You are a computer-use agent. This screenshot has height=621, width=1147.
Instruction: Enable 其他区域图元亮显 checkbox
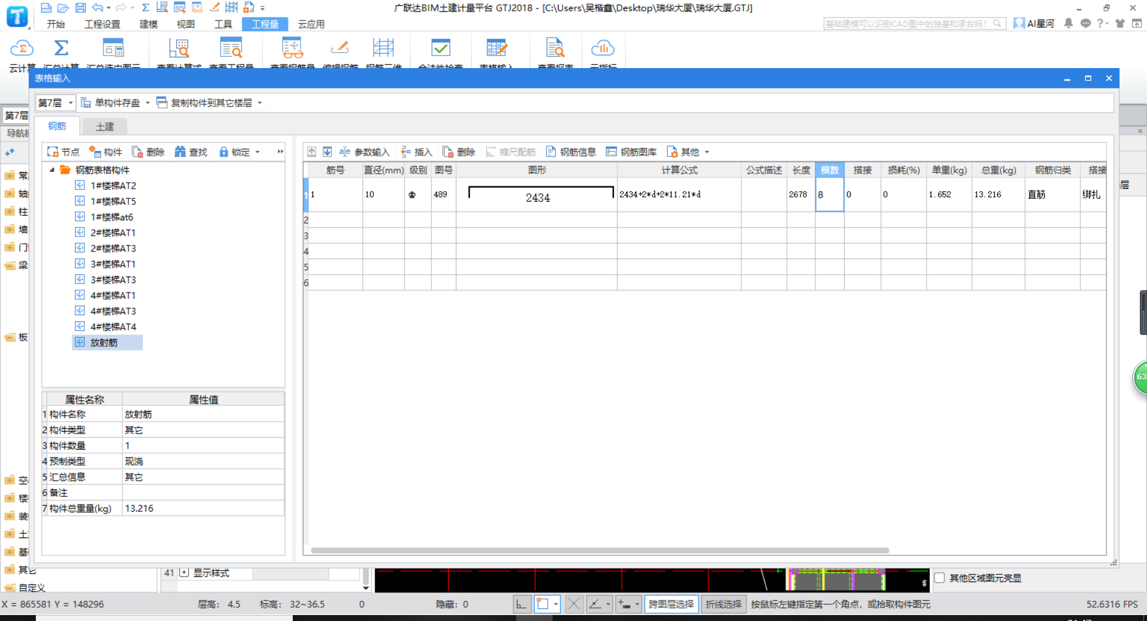click(940, 578)
